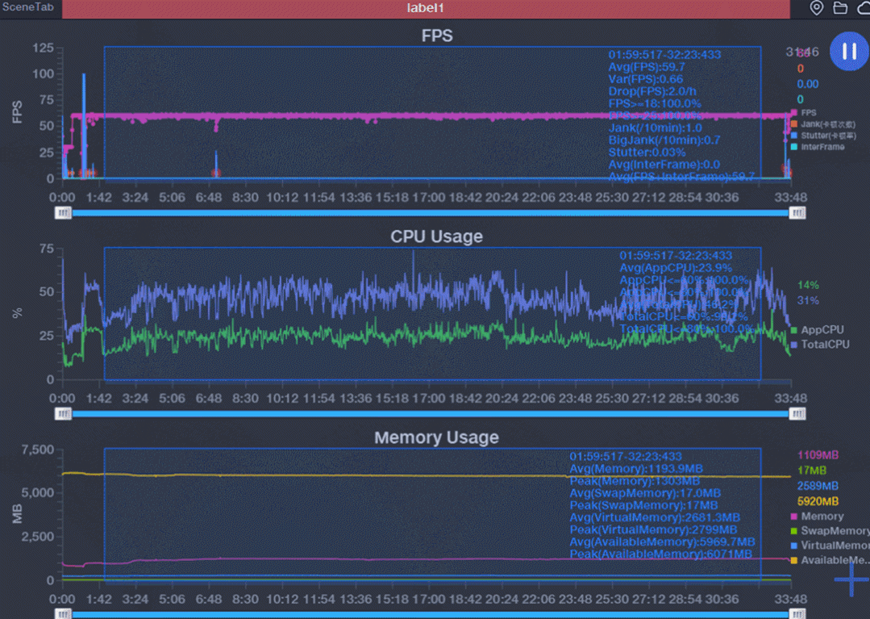Click right handle of CPU Usage range slider
870x619 pixels.
(x=797, y=413)
